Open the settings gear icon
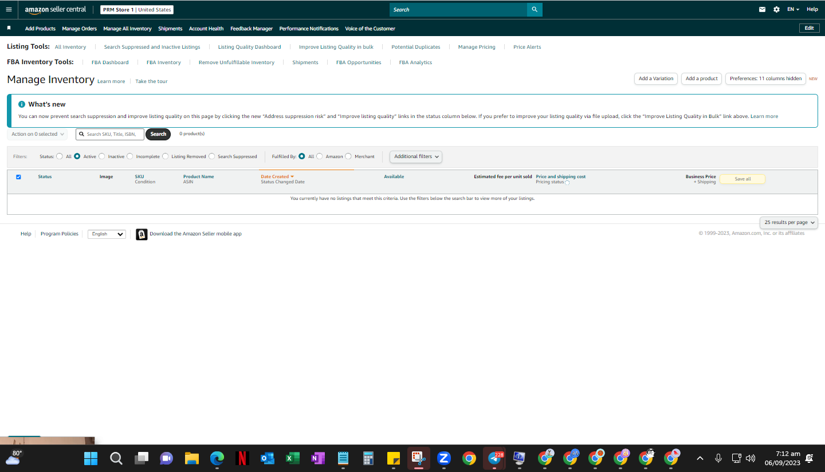The height and width of the screenshot is (472, 825). [x=776, y=9]
